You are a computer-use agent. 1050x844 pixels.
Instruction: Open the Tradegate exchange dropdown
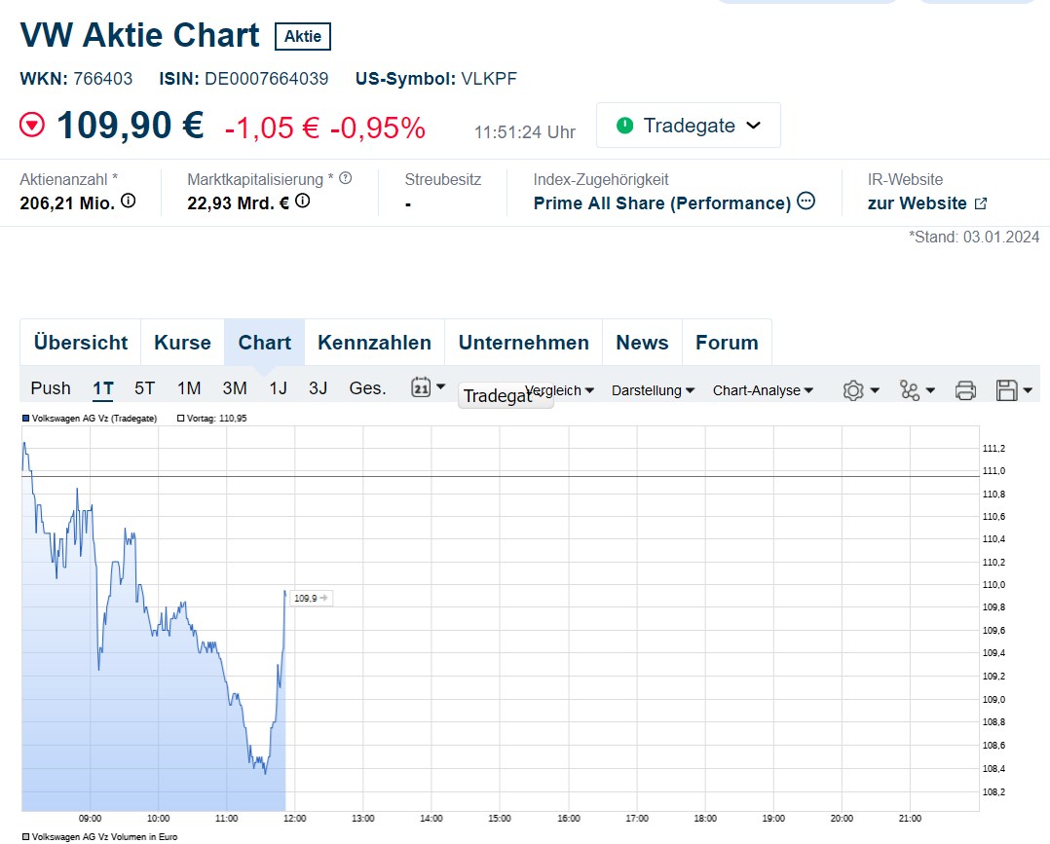tap(688, 126)
